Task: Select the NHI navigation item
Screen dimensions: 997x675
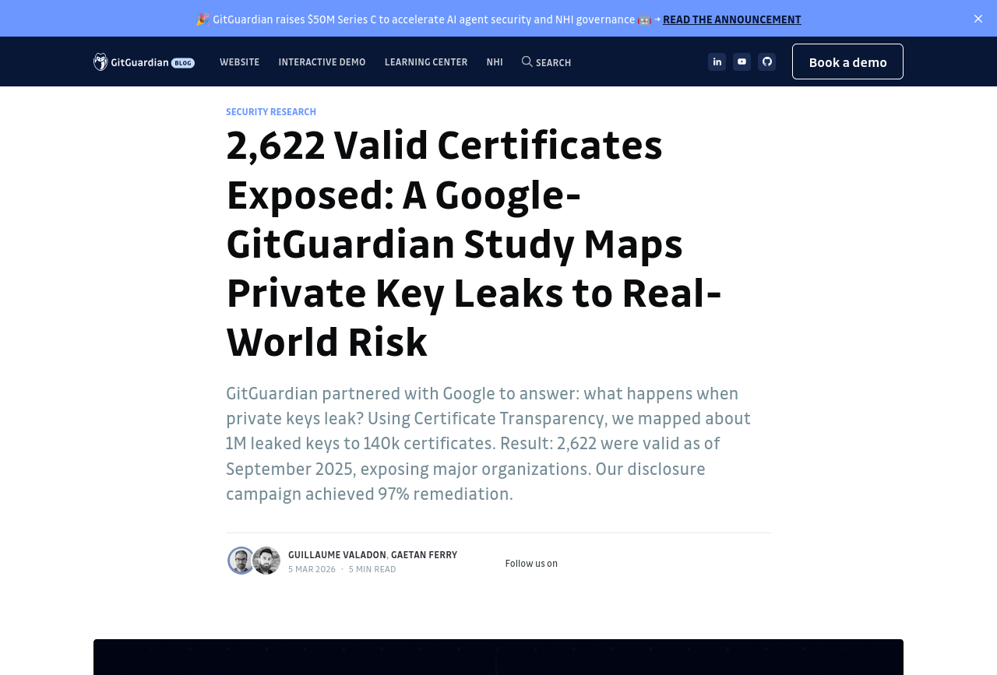Action: 495,62
